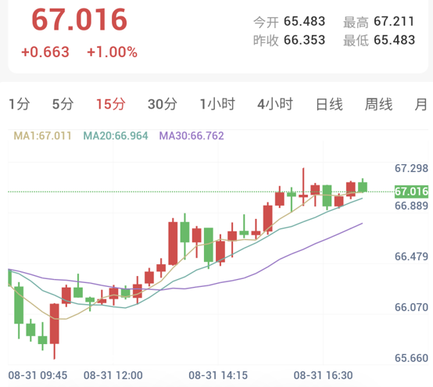Click the candle with longest upper wick
Screen dimensions: 433x387
point(303,187)
